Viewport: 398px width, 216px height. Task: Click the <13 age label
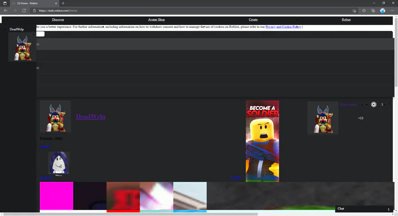361,118
